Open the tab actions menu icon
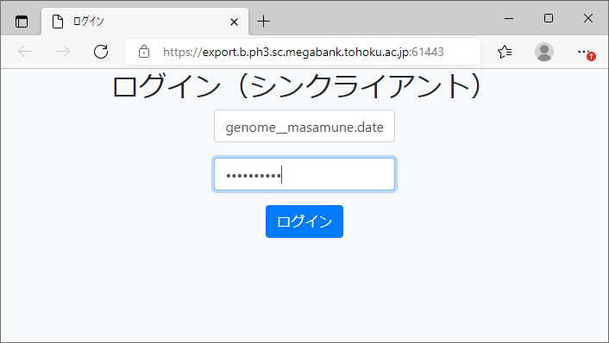609x343 pixels. [22, 22]
